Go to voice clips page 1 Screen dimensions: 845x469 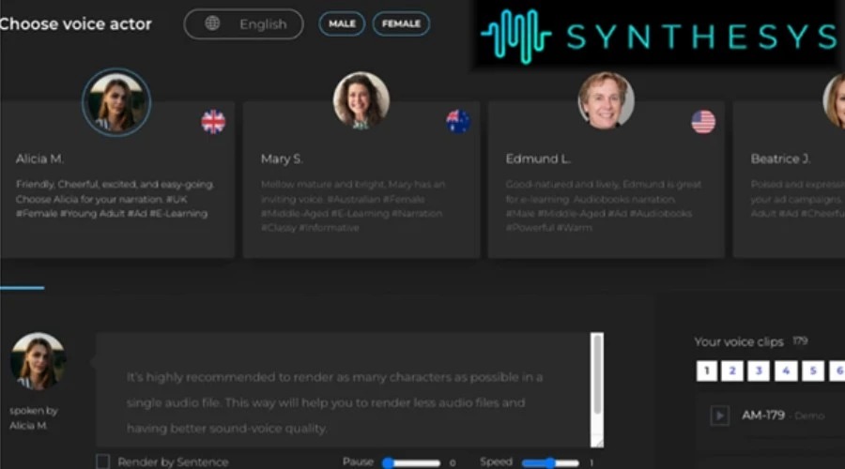point(706,371)
